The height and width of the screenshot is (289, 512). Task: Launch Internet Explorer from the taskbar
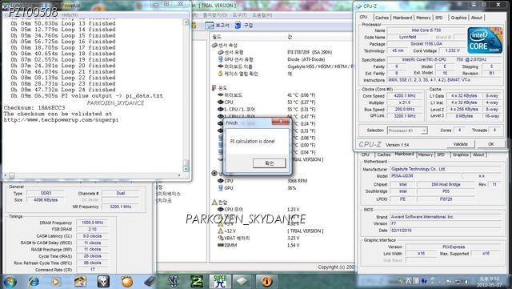pyautogui.click(x=34, y=282)
